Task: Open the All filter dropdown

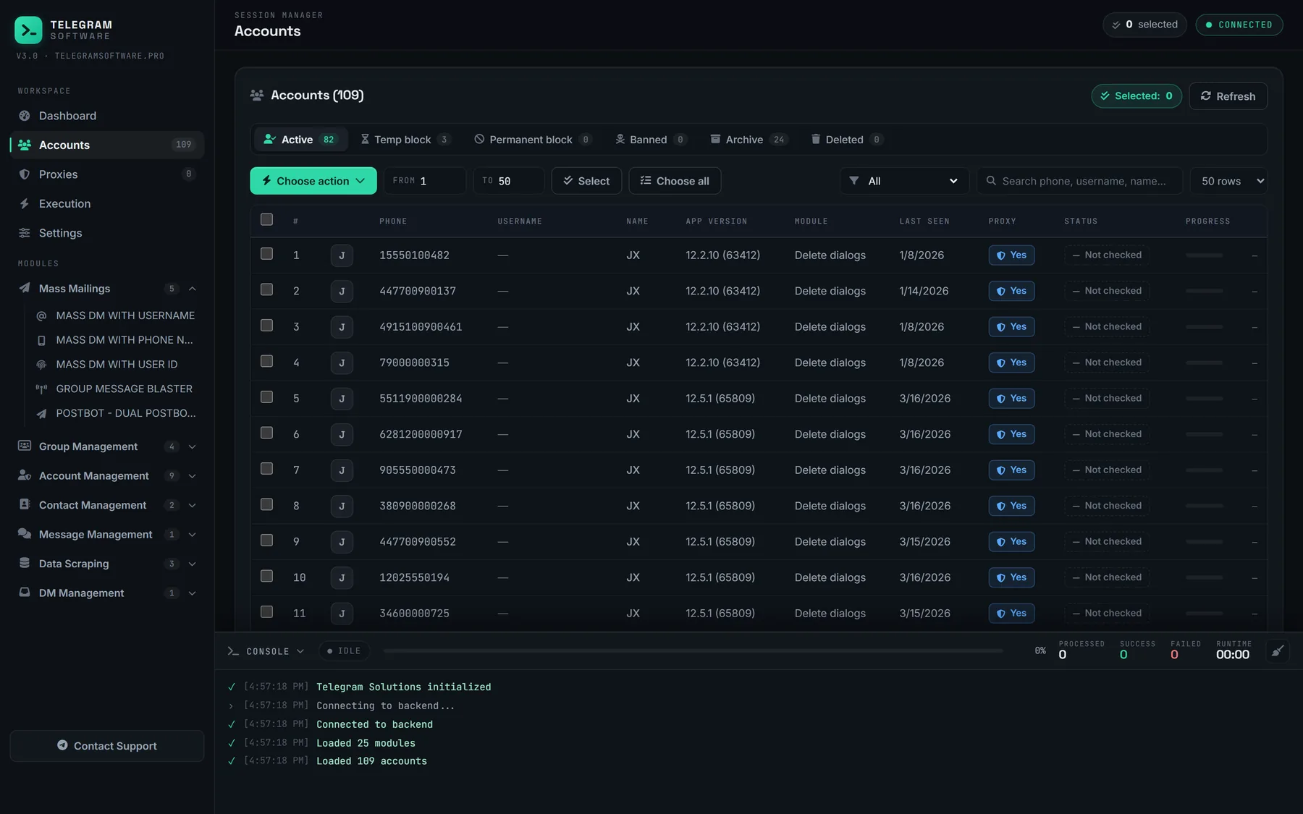Action: [905, 181]
